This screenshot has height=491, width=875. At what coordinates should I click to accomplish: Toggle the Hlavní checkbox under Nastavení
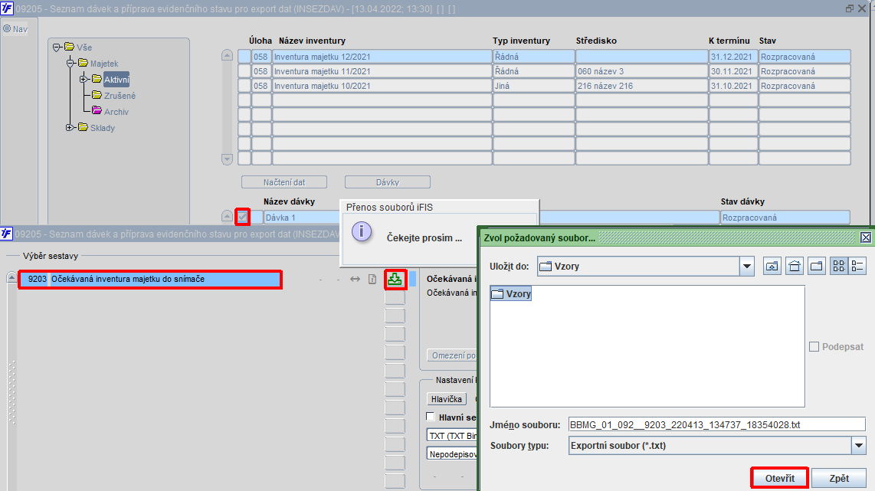tap(431, 416)
